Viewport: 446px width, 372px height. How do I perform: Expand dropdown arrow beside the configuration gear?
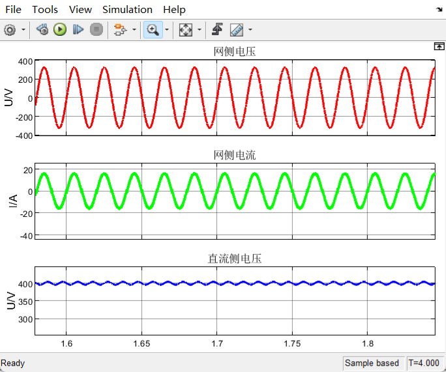coord(24,29)
